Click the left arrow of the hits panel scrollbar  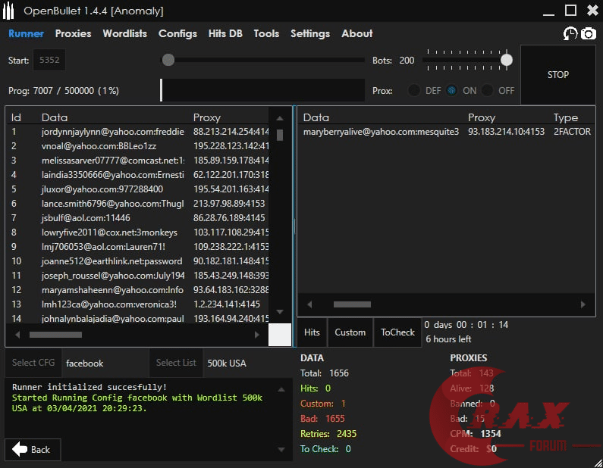point(309,304)
